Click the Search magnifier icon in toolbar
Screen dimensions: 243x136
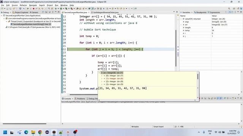click(x=229, y=9)
